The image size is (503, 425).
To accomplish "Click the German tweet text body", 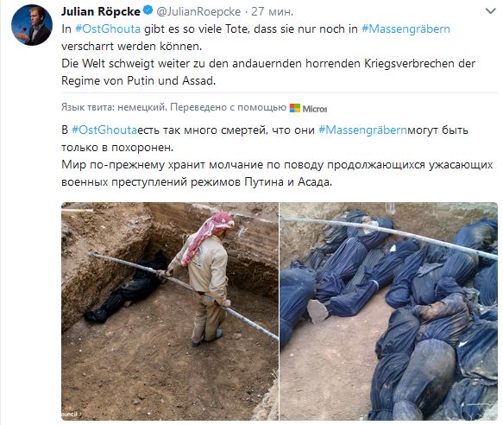I will (268, 54).
